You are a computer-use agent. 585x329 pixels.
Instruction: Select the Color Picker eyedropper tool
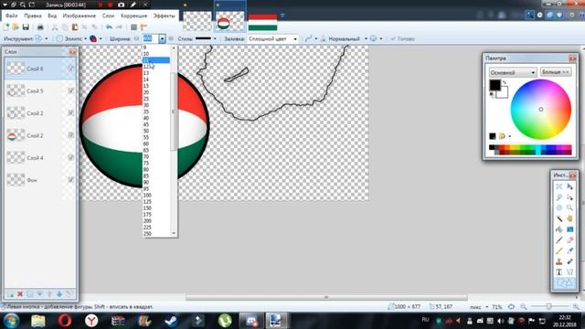(569, 251)
